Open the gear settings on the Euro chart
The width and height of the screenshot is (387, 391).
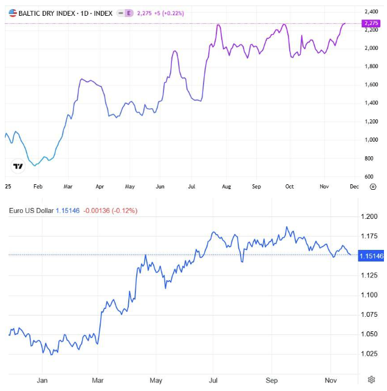(371, 380)
